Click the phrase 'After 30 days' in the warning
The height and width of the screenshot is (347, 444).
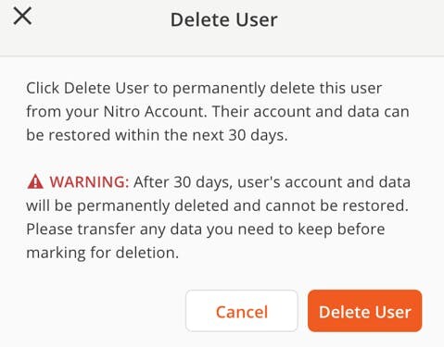(x=183, y=182)
